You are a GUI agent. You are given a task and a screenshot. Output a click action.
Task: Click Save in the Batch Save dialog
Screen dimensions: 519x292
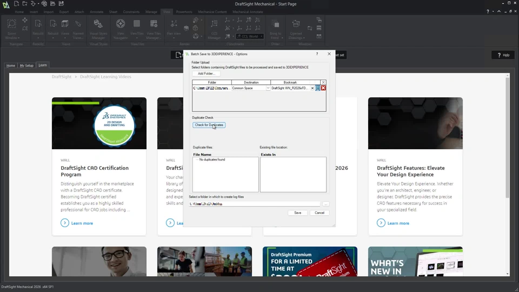297,213
